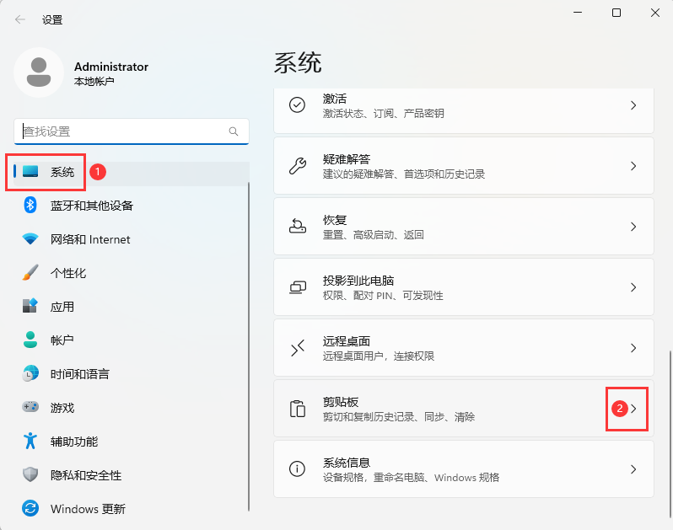The image size is (673, 530).
Task: Click the 激活 checkmark circle icon
Action: tap(297, 104)
